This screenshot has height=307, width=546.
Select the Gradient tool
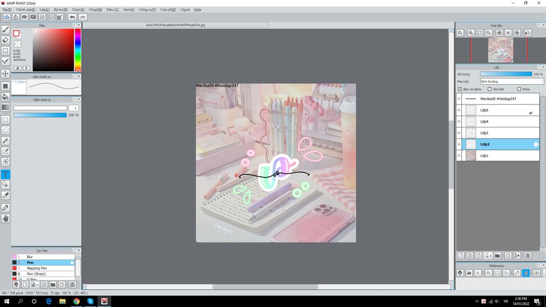5,107
